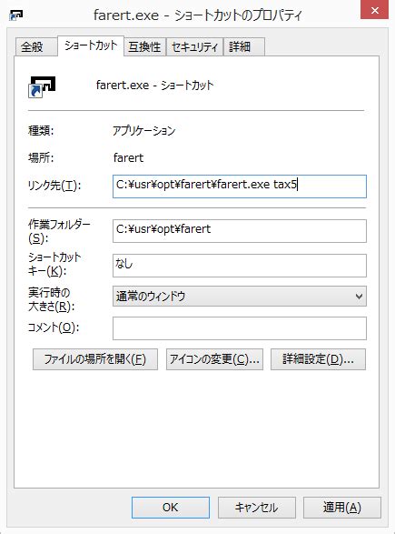Click the large farert shortcut icon

[x=42, y=86]
